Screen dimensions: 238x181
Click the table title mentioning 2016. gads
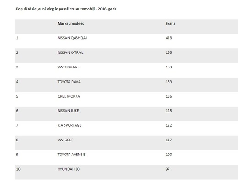tap(66, 9)
